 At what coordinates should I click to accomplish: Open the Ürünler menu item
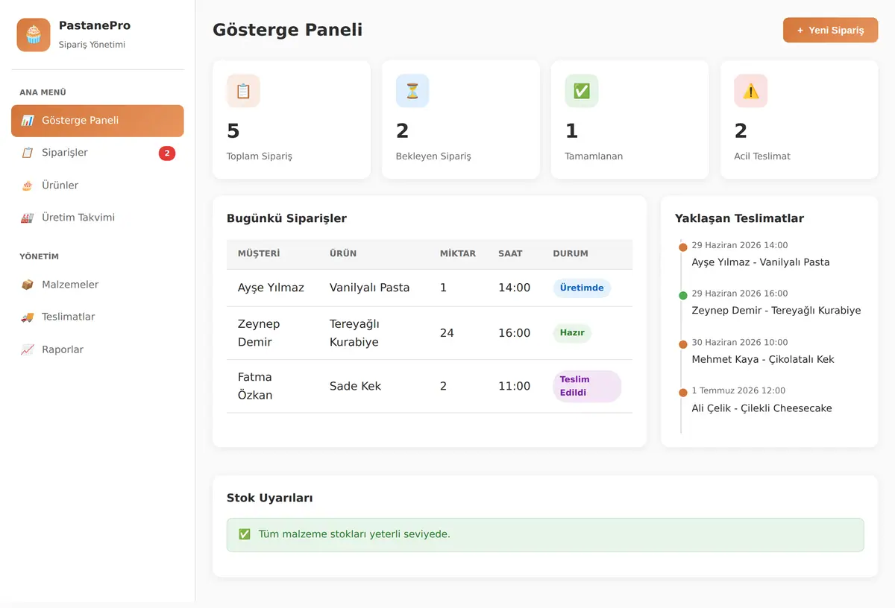click(98, 186)
